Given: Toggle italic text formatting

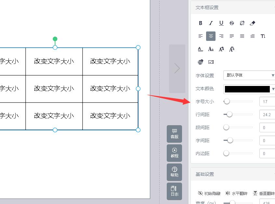Looking at the screenshot, I should pyautogui.click(x=211, y=23).
